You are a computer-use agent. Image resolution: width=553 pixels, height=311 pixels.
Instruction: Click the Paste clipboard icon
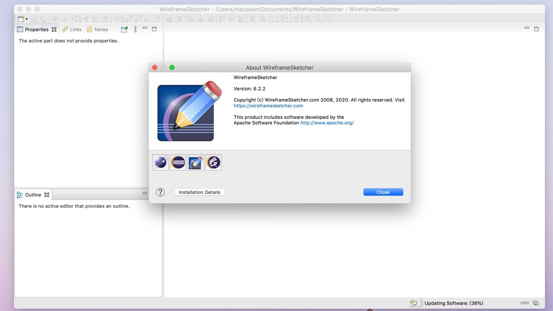pos(105,19)
